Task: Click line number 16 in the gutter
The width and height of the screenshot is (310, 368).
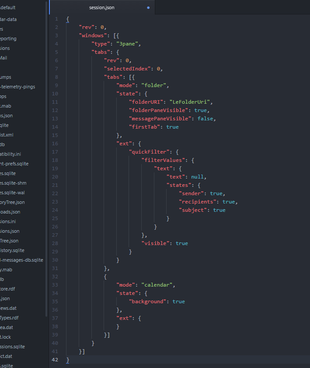Action: click(x=55, y=144)
